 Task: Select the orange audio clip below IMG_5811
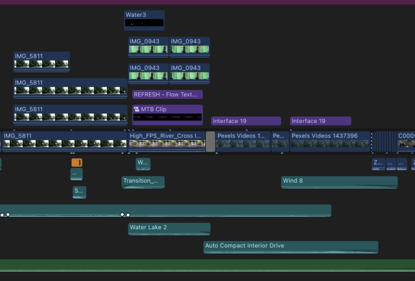[x=77, y=162]
